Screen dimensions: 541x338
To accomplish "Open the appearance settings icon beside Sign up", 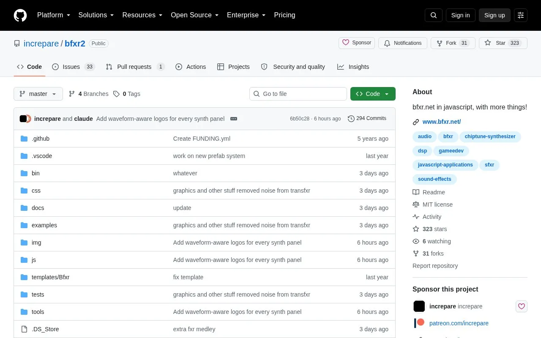I will (521, 15).
